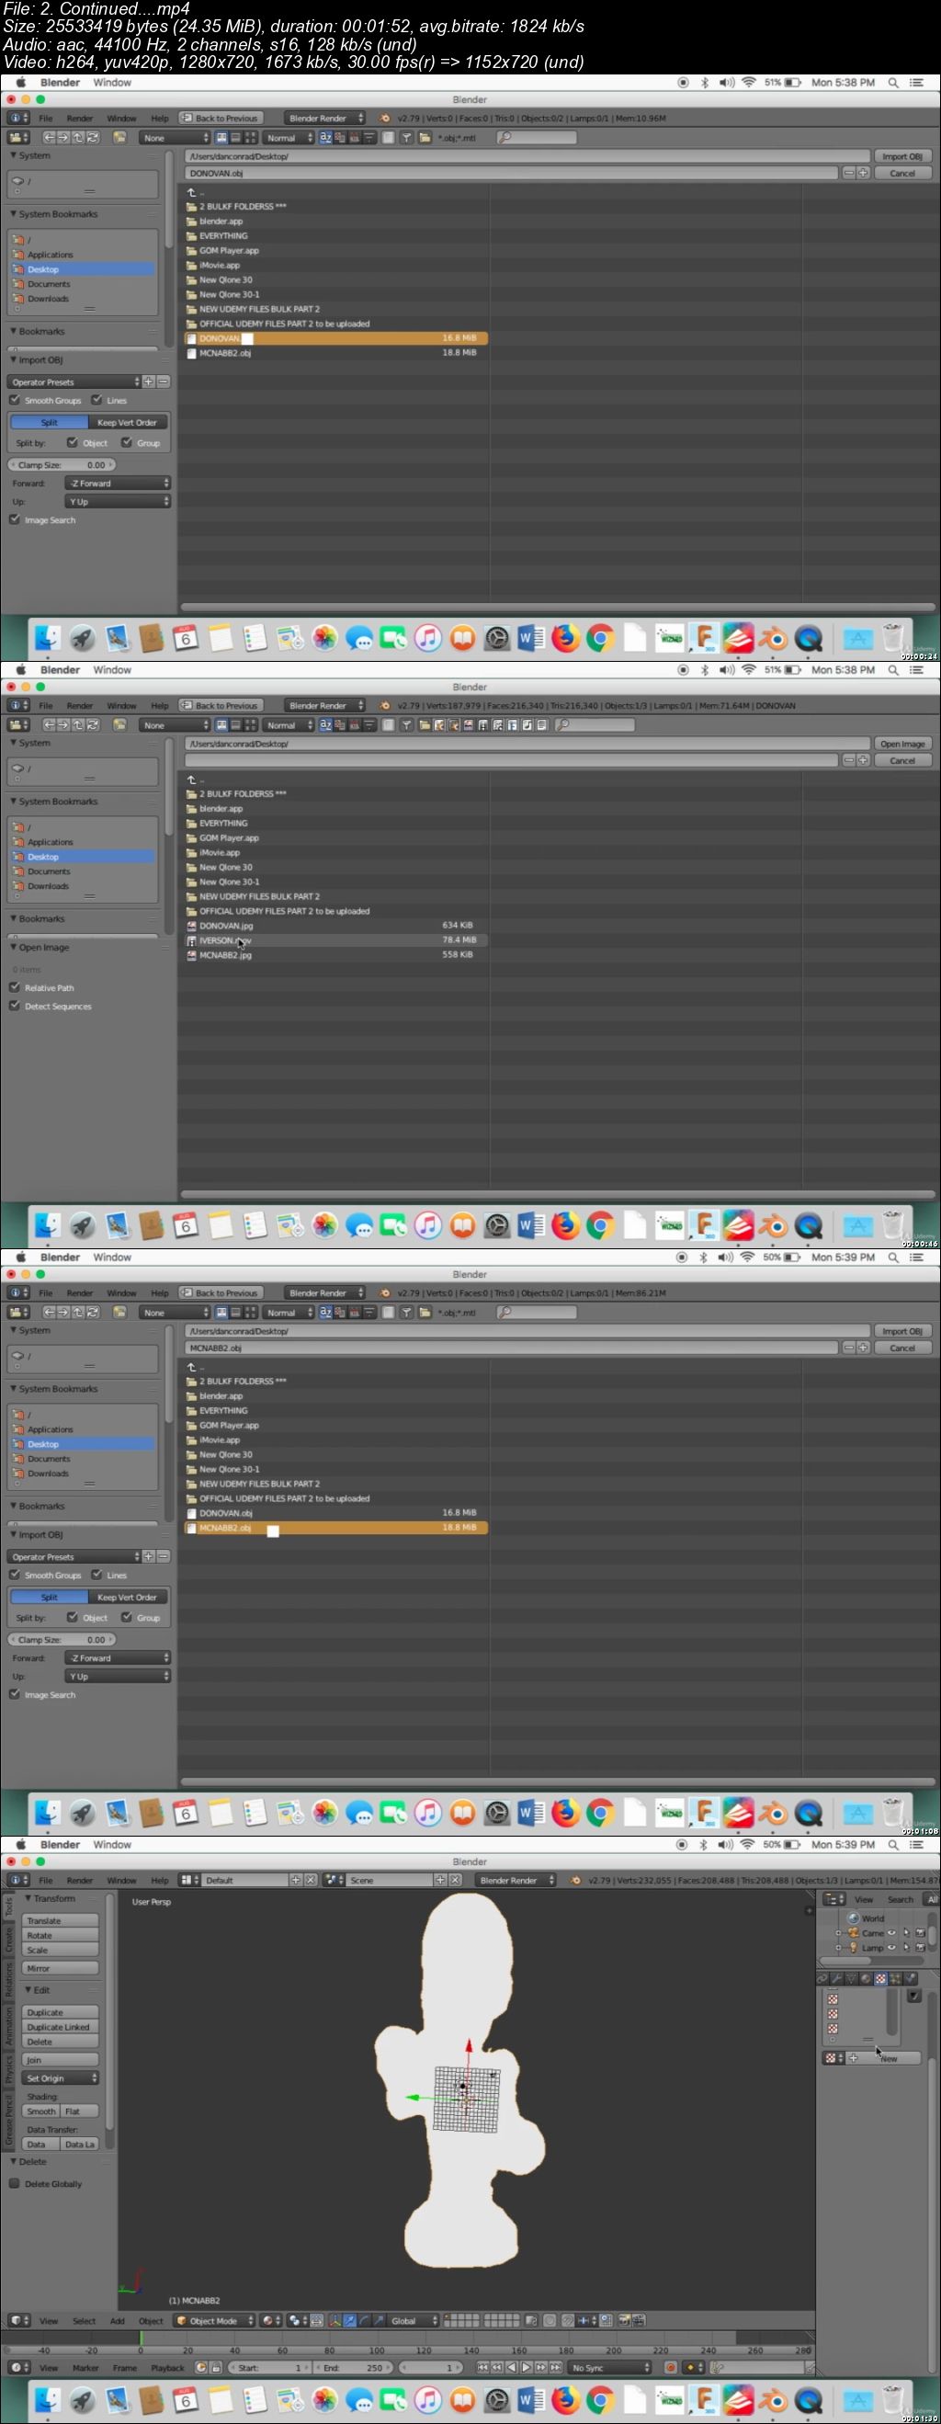Image resolution: width=941 pixels, height=2424 pixels.
Task: Toggle the Relative Path checkbox
Action: click(14, 987)
